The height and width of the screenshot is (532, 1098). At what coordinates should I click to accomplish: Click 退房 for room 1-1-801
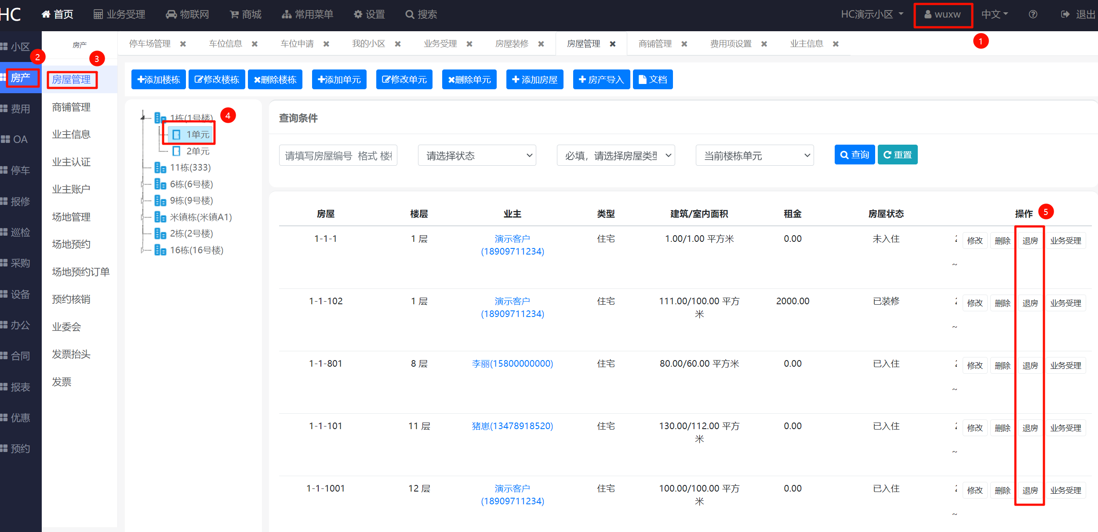pos(1030,365)
